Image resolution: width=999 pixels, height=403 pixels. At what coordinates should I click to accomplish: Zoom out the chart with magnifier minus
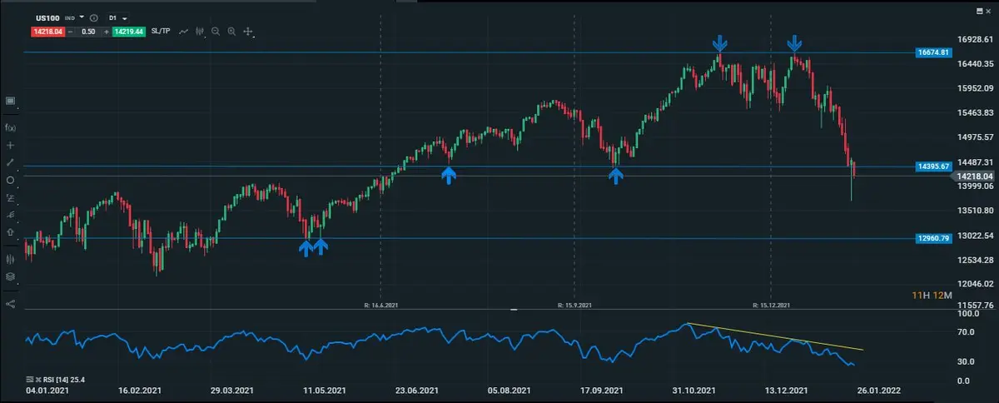click(x=216, y=32)
